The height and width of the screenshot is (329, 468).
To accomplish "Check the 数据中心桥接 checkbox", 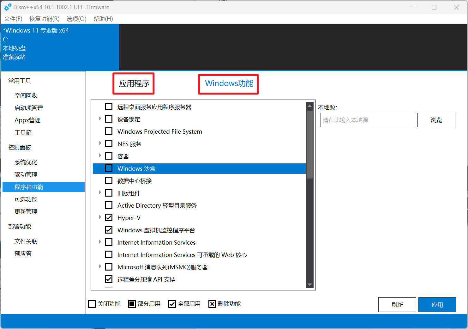I will click(x=109, y=180).
